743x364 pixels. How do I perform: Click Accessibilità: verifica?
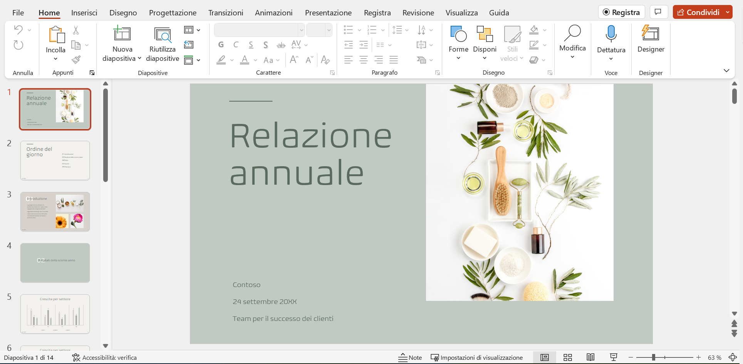[104, 357]
